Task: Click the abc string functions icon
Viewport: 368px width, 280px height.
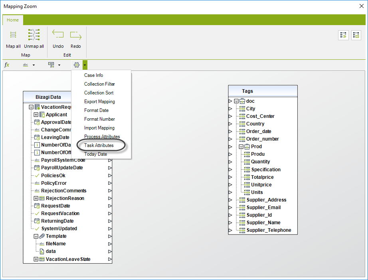Action: click(x=26, y=65)
